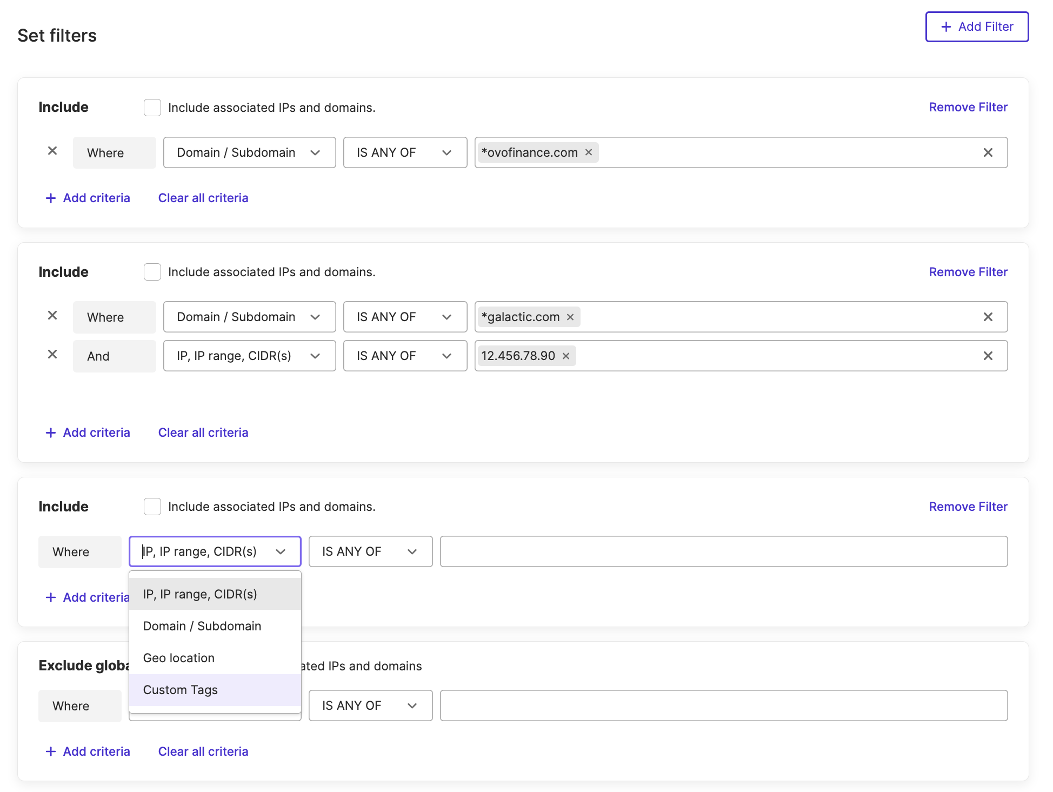The image size is (1053, 792).
Task: Open Domain / Subdomain dropdown for galactic.com row
Action: [249, 317]
